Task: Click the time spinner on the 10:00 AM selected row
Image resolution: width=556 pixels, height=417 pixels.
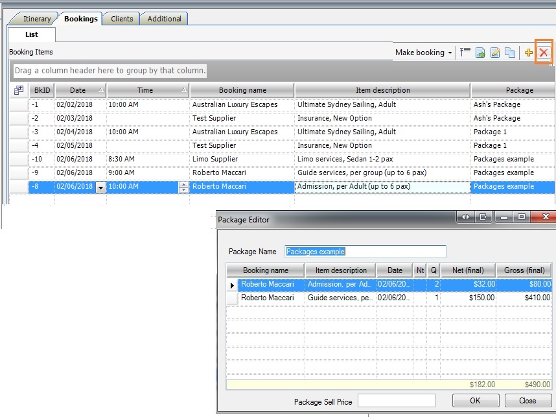Action: (183, 187)
